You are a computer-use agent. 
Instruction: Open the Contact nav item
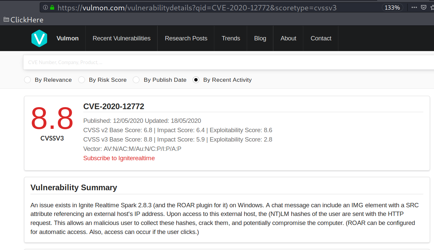321,38
